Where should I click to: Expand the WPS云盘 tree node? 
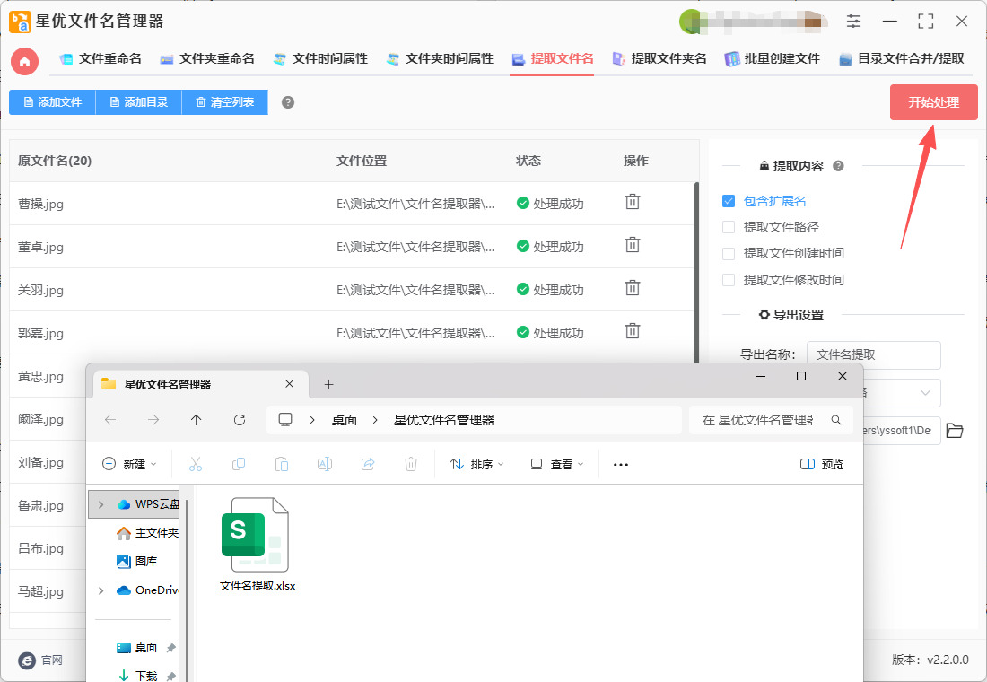[x=100, y=504]
